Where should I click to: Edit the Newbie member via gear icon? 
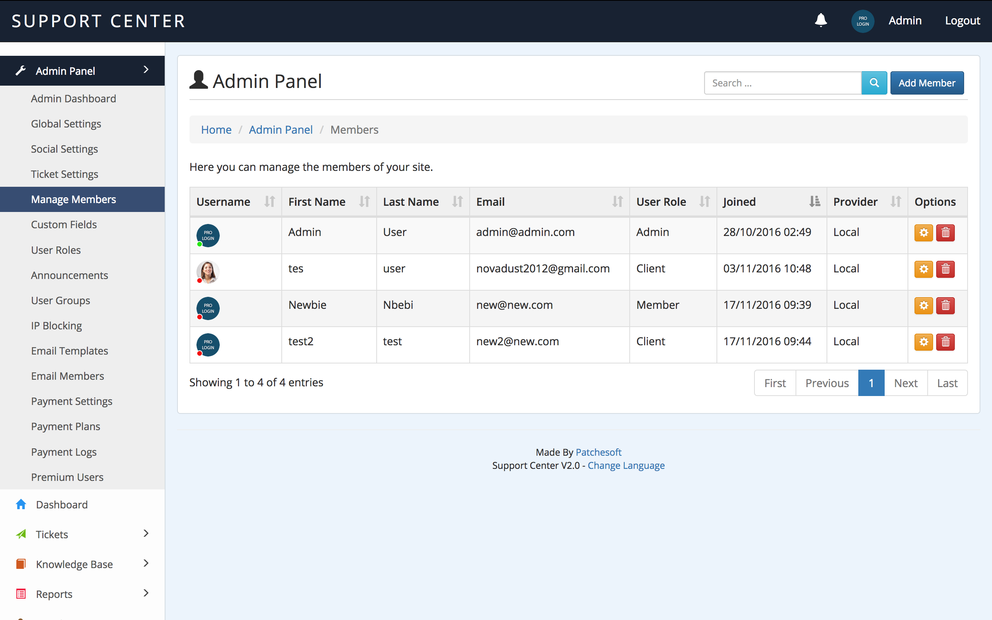click(923, 305)
